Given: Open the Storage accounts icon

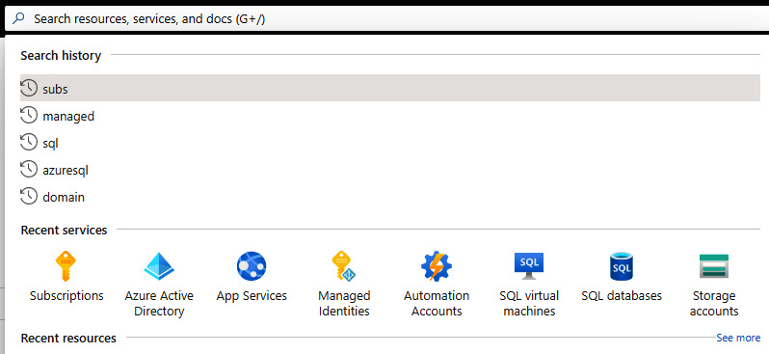Looking at the screenshot, I should 713,266.
